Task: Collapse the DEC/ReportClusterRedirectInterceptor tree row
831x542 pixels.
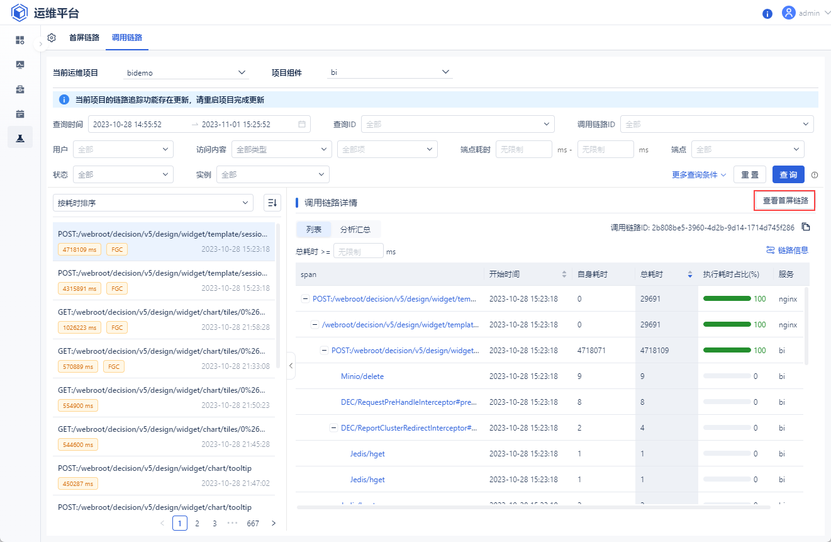Action: pos(333,428)
